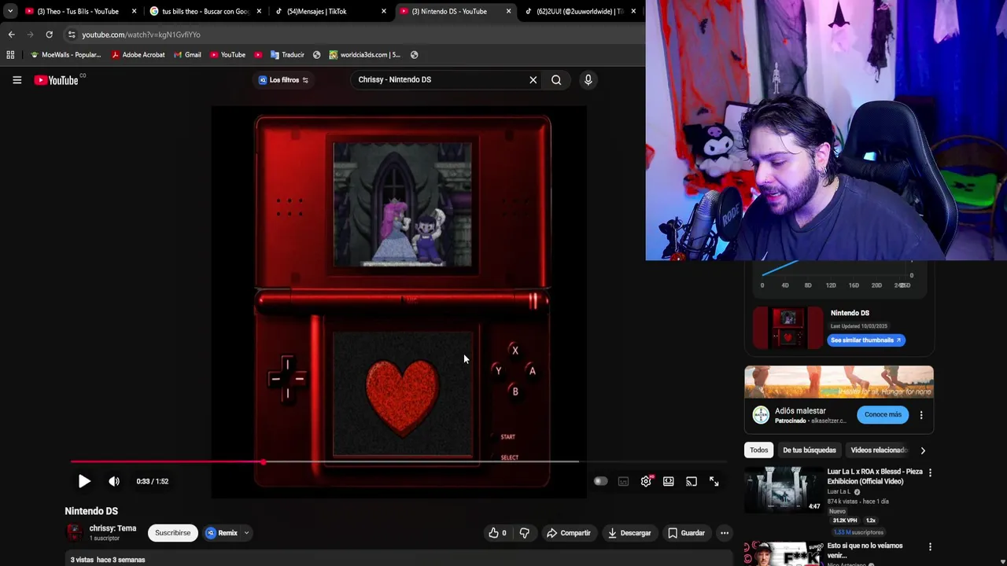This screenshot has width=1007, height=566.
Task: Enter full screen mode
Action: click(x=714, y=481)
